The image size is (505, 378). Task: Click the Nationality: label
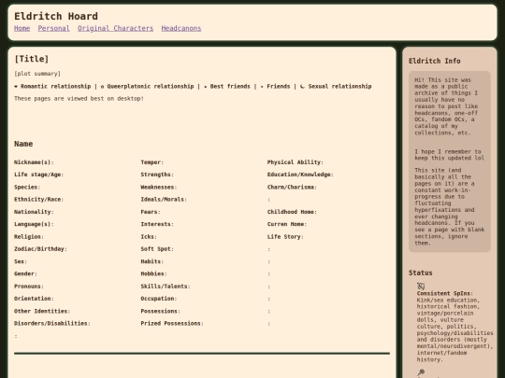pyautogui.click(x=35, y=212)
